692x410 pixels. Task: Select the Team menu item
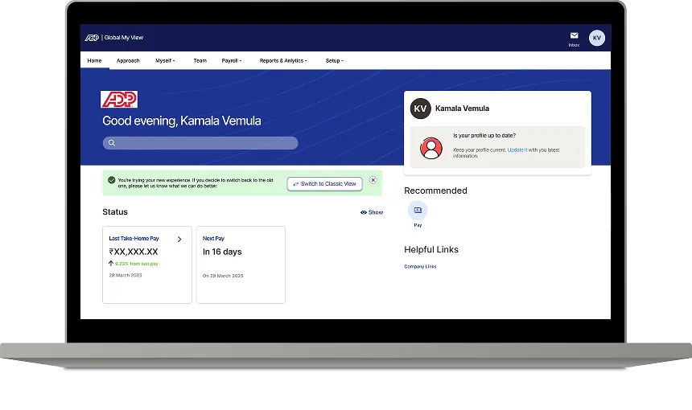200,60
